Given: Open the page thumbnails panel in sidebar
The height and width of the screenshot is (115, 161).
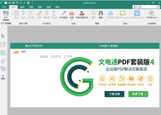Looking at the screenshot, I should click(3, 53).
